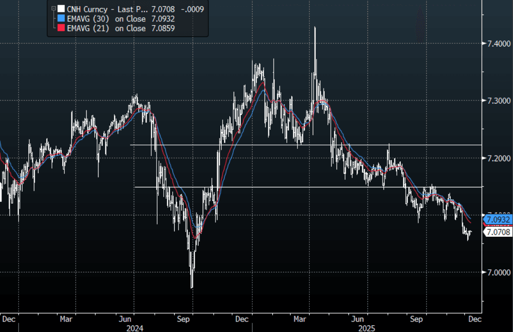Select the upper horizontal line near 7.22
This screenshot has width=513, height=332.
click(305, 145)
